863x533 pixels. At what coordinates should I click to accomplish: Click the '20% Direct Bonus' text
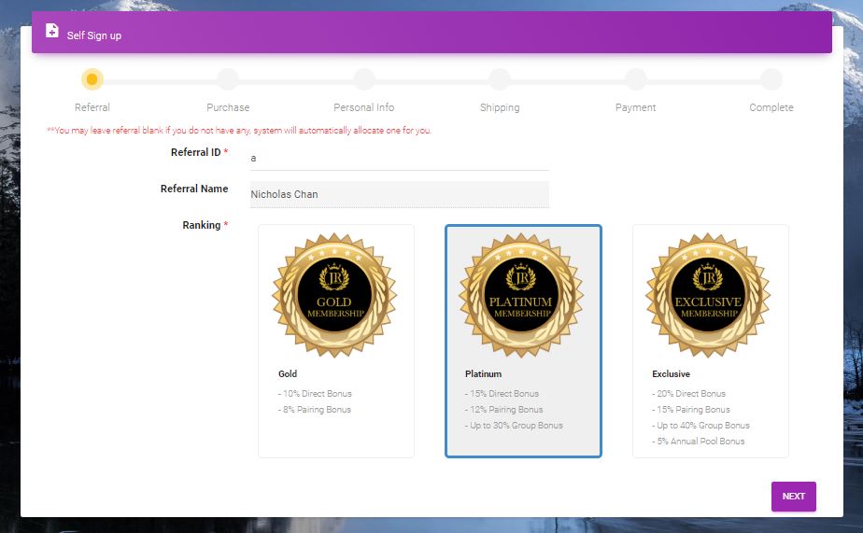[x=689, y=394]
